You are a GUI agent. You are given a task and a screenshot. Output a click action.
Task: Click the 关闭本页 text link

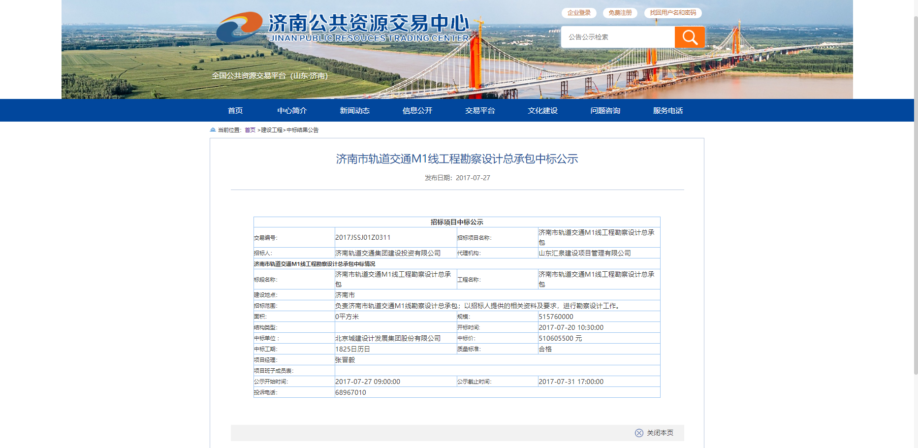(x=660, y=433)
